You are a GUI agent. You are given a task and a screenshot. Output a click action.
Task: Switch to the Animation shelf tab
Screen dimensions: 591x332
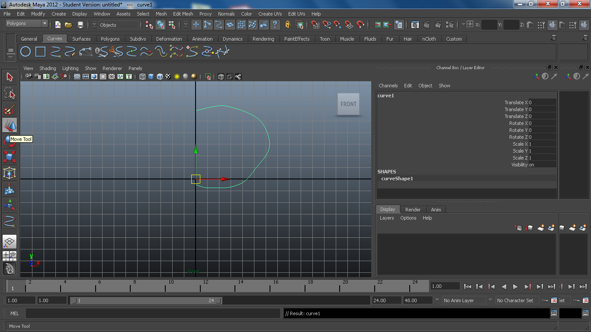pos(202,39)
